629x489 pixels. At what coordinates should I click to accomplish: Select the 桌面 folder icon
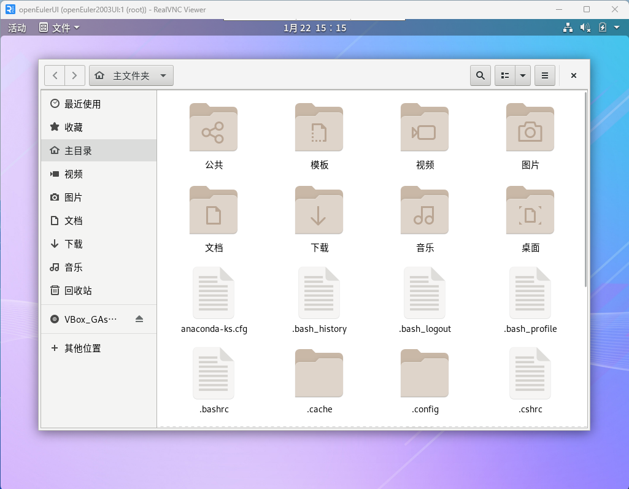click(x=530, y=210)
